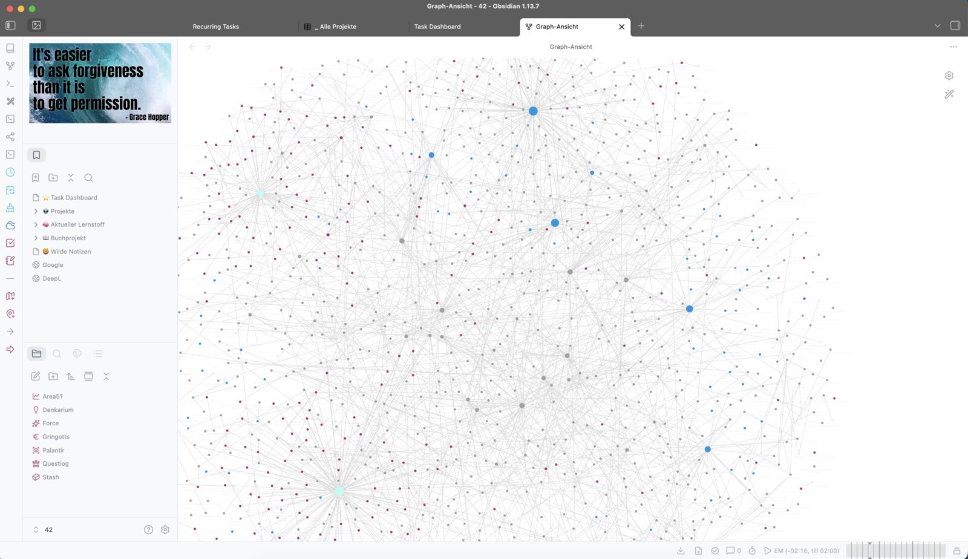Select the file explorer tab icon
This screenshot has width=968, height=559.
coord(36,353)
